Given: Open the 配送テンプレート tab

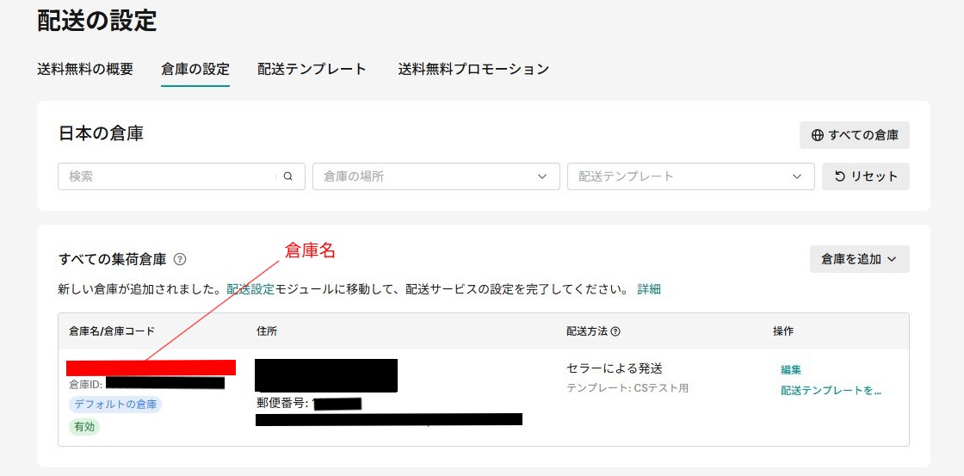Looking at the screenshot, I should click(312, 69).
